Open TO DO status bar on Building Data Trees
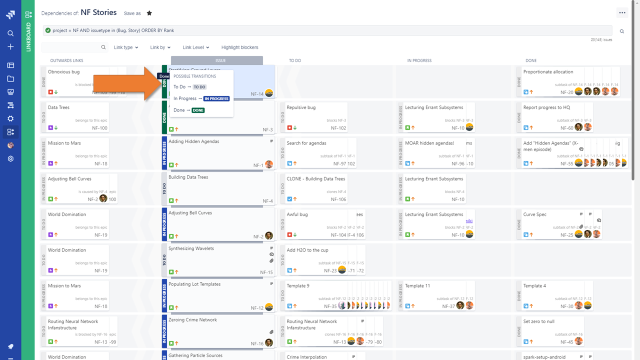Screen dimensions: 640x360 (x=164, y=188)
